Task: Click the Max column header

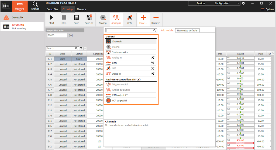Action: coord(261,54)
